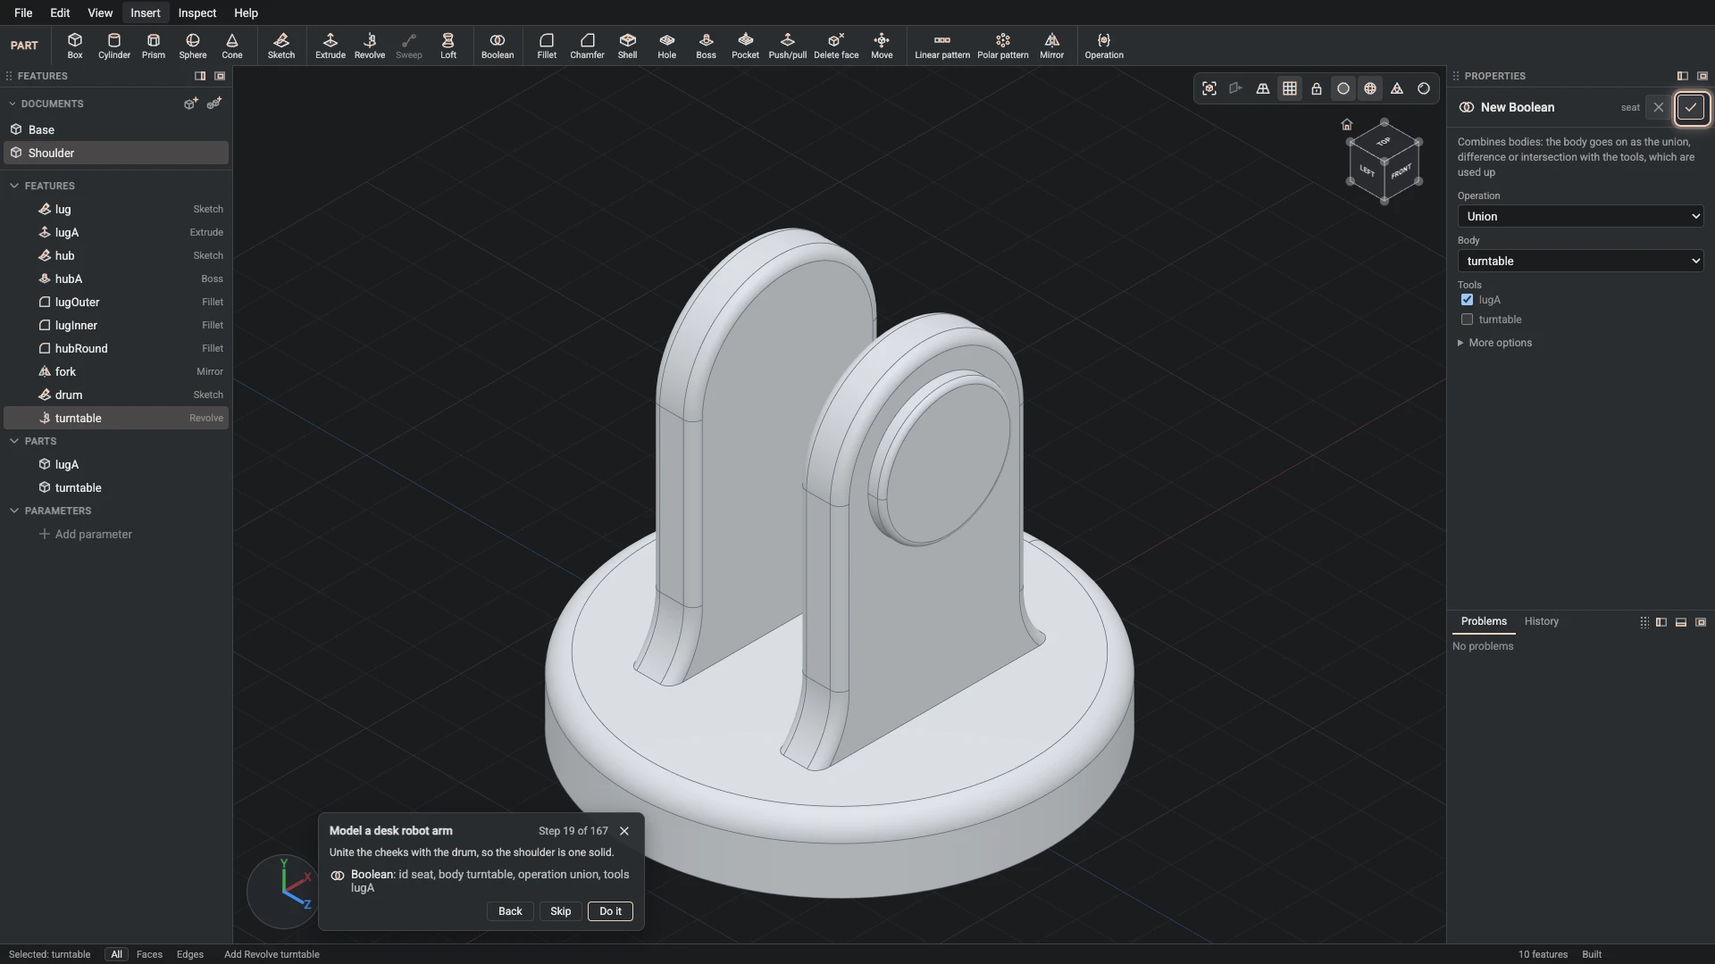Select the Shell tool
This screenshot has height=964, width=1715.
pyautogui.click(x=628, y=46)
